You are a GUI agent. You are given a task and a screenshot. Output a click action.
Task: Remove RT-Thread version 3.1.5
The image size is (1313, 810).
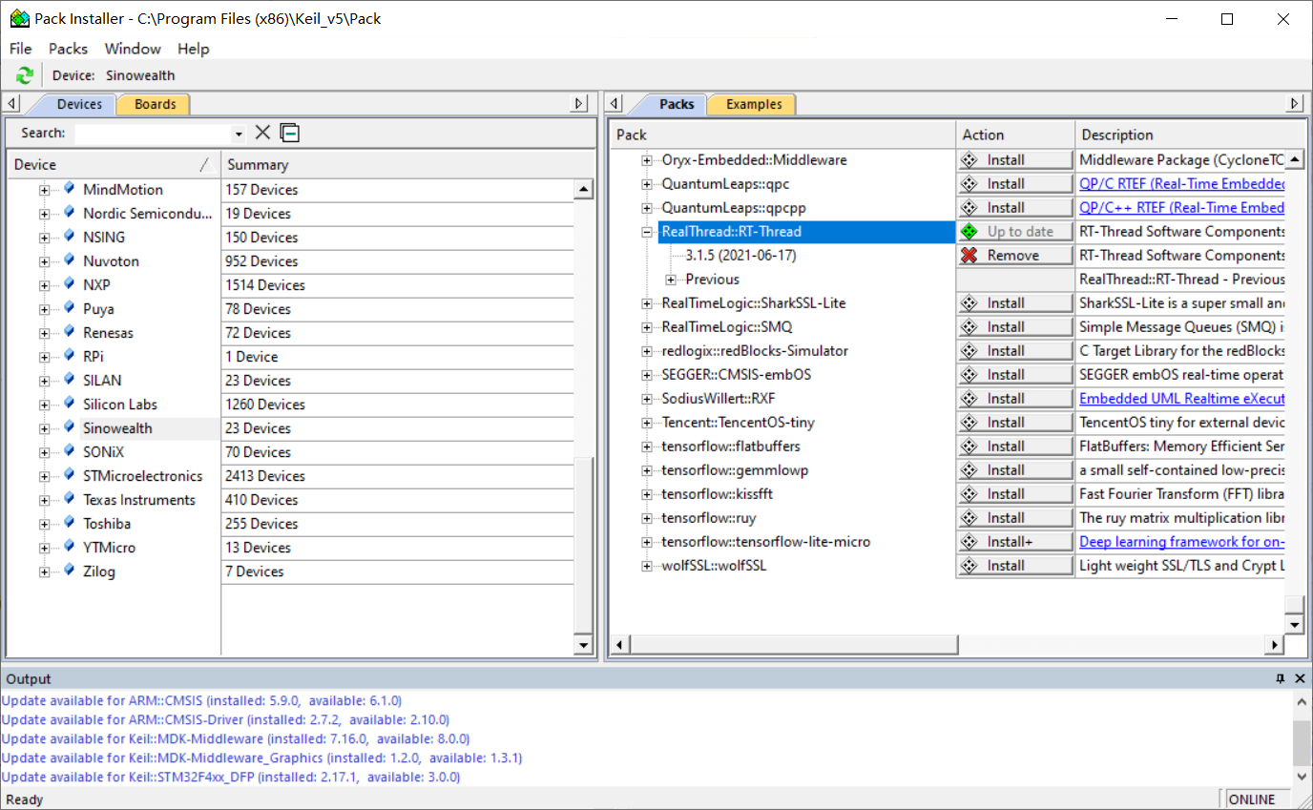(x=1015, y=255)
